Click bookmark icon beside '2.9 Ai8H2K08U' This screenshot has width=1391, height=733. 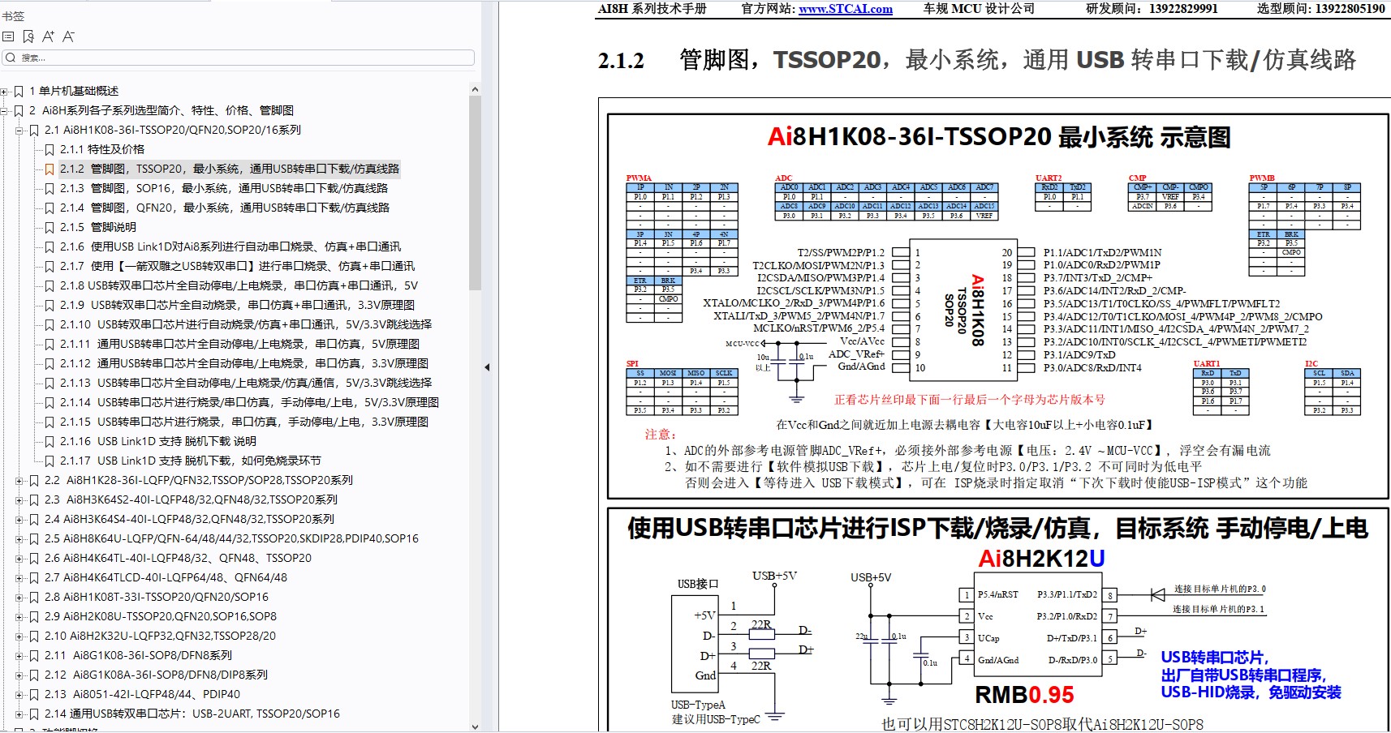click(x=34, y=617)
